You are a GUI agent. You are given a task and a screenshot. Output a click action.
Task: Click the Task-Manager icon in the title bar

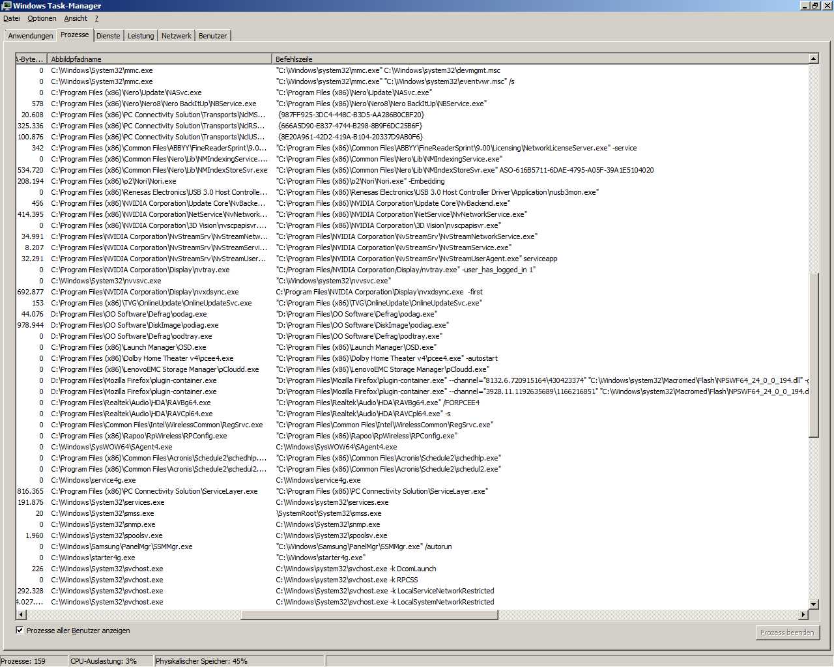(x=7, y=5)
